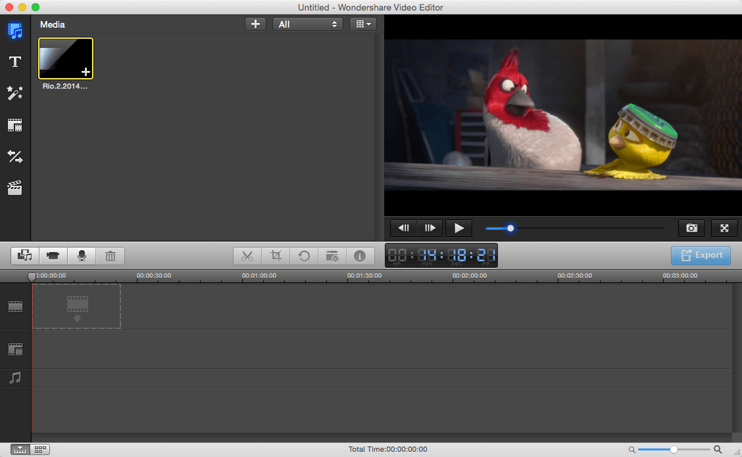Screen dimensions: 742x457
Task: Step back one frame in preview
Action: point(404,229)
